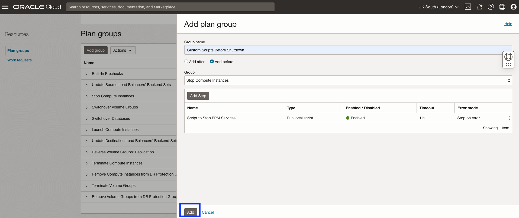Open the Group dropdown showing Stop Compute Instances

[x=348, y=80]
